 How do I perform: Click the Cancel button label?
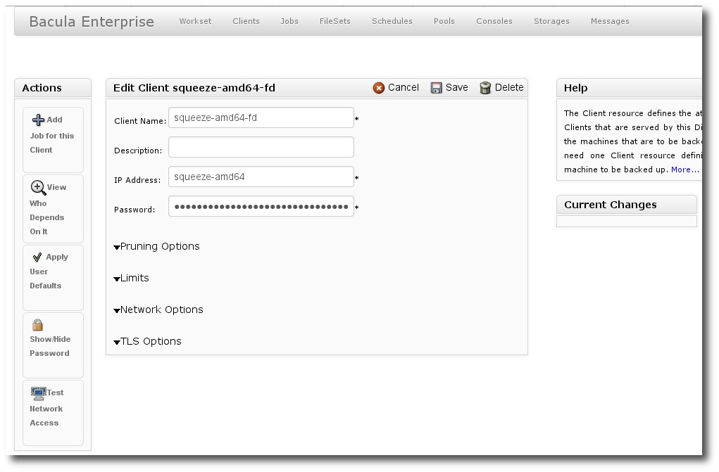pos(404,87)
